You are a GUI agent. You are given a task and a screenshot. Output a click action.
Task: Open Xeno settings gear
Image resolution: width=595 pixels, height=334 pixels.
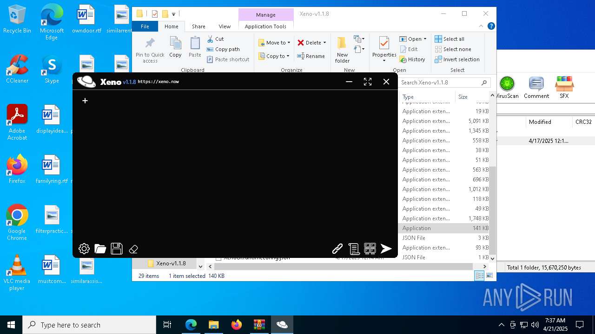pyautogui.click(x=84, y=249)
